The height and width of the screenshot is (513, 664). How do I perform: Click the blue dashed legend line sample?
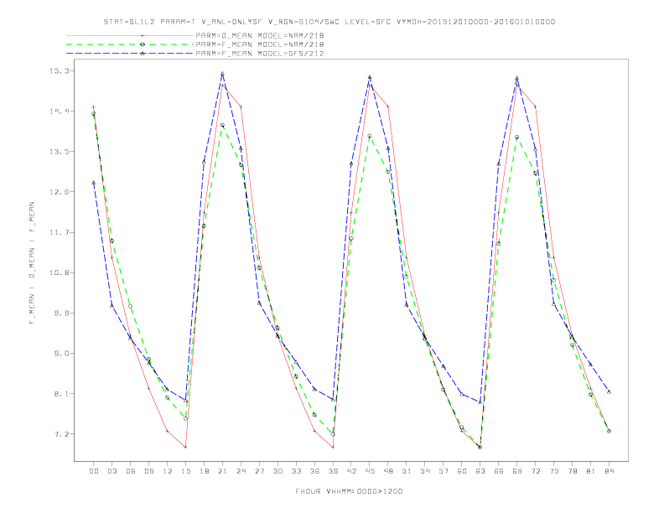pyautogui.click(x=130, y=54)
